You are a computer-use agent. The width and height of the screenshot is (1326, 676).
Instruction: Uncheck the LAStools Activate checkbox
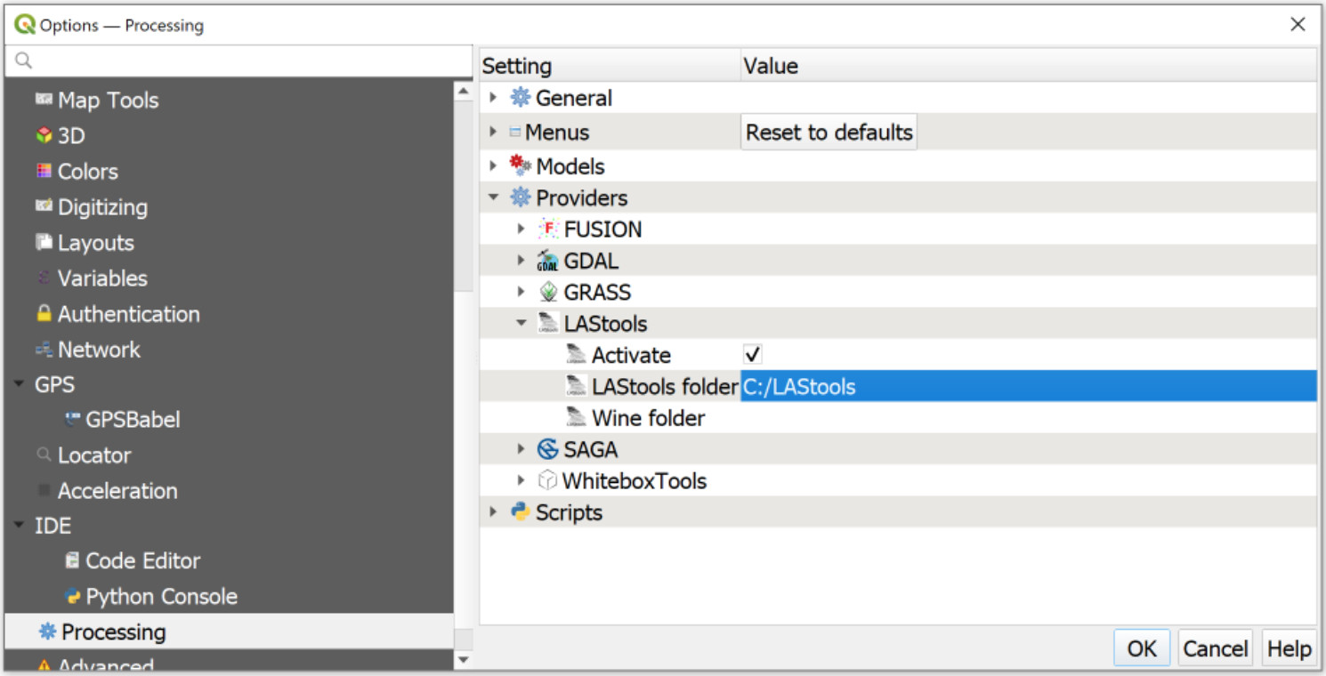pos(753,354)
